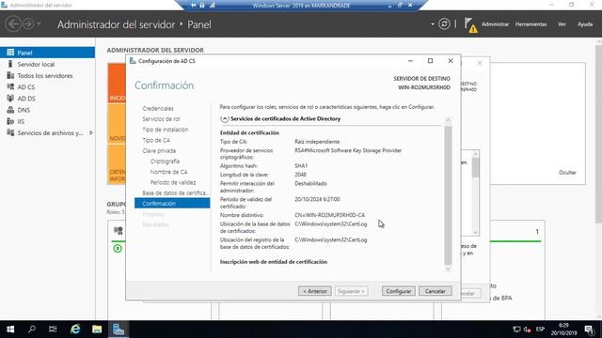Click the DNS role icon
This screenshot has width=602, height=338.
[10, 110]
